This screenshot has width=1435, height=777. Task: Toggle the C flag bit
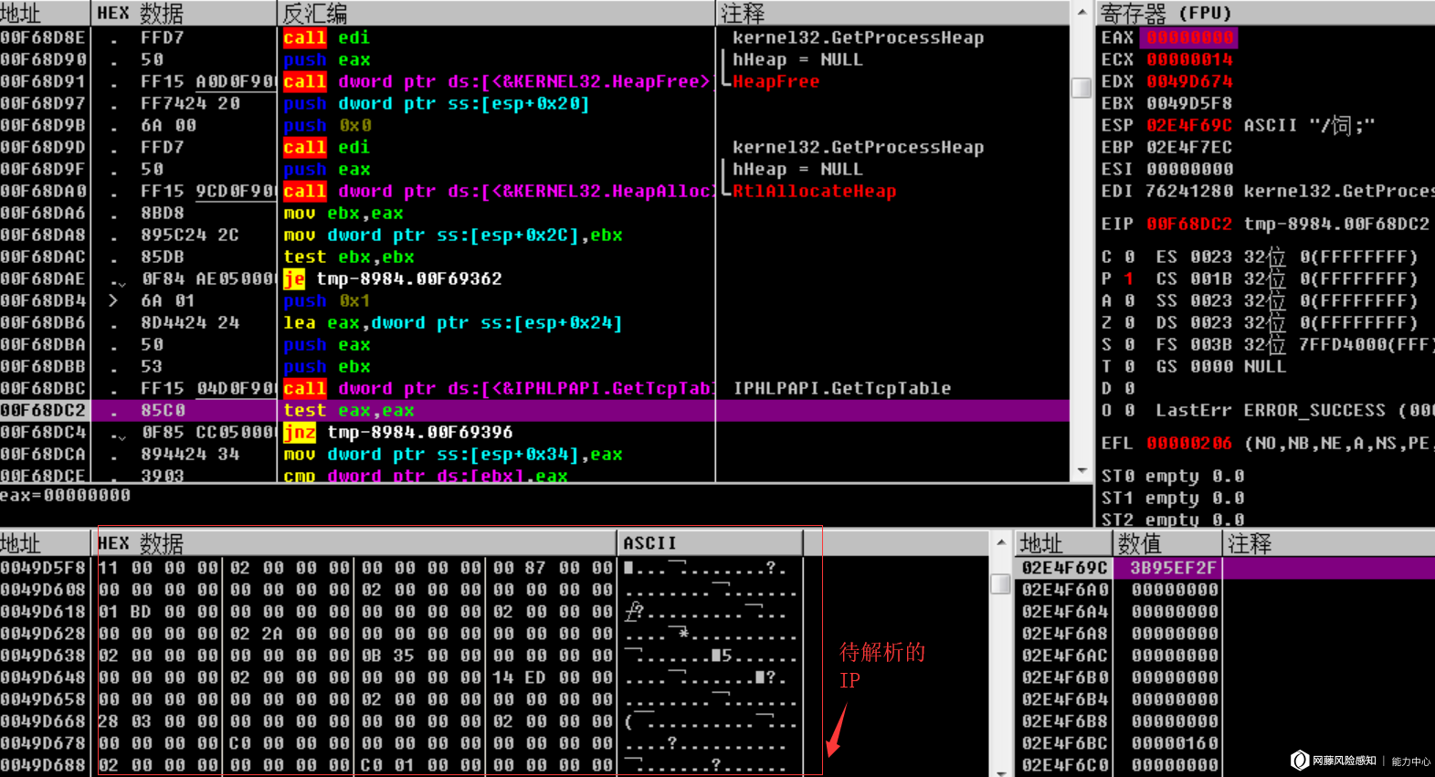pos(1130,257)
